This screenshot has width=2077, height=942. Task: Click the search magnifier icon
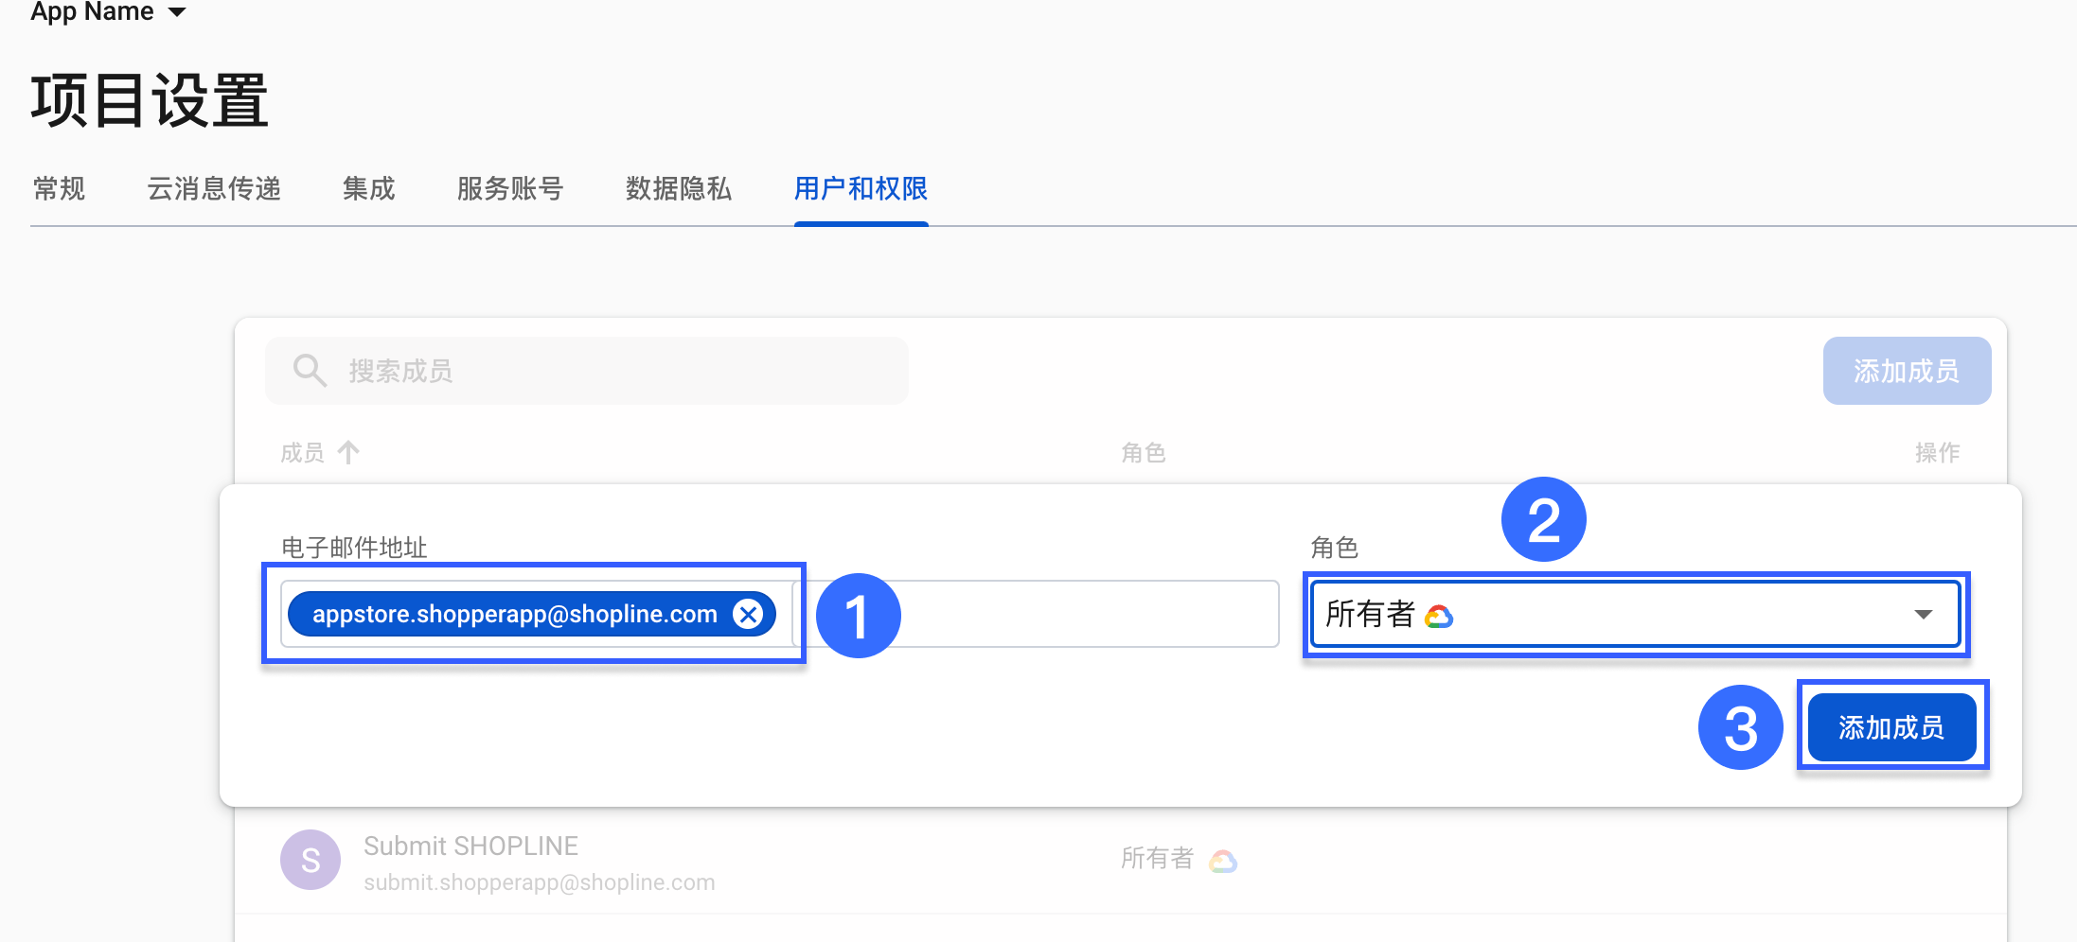point(310,371)
